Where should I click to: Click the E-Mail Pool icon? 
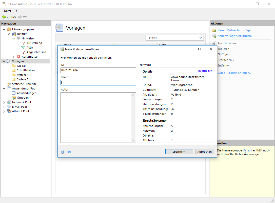(9, 107)
